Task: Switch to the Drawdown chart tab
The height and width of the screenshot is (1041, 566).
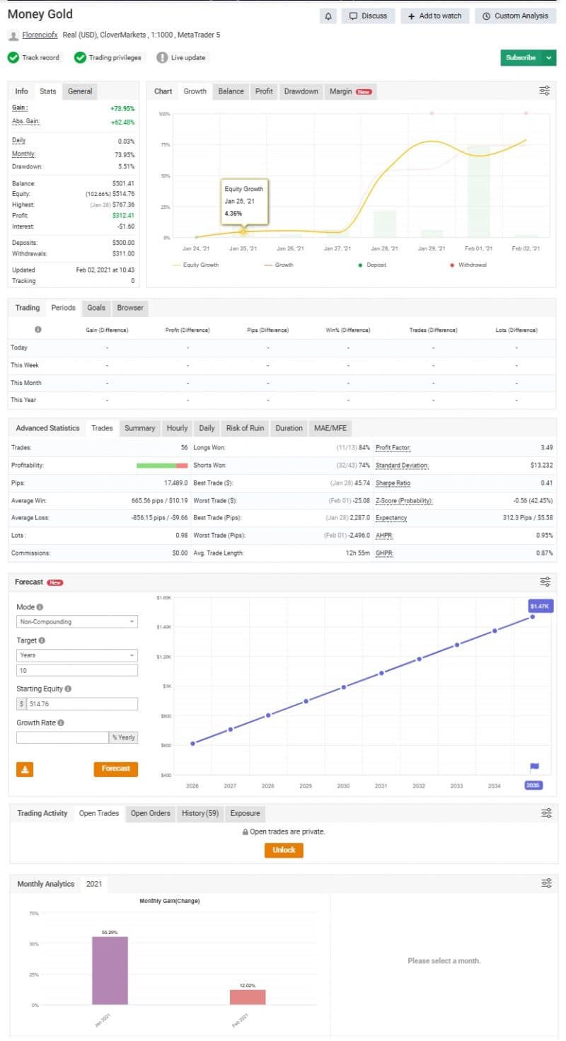Action: pos(301,91)
